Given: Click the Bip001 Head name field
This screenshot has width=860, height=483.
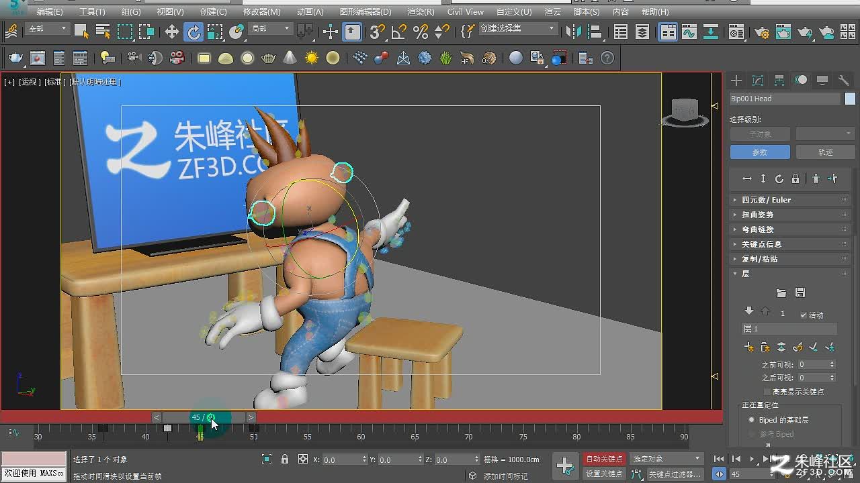Looking at the screenshot, I should (785, 99).
